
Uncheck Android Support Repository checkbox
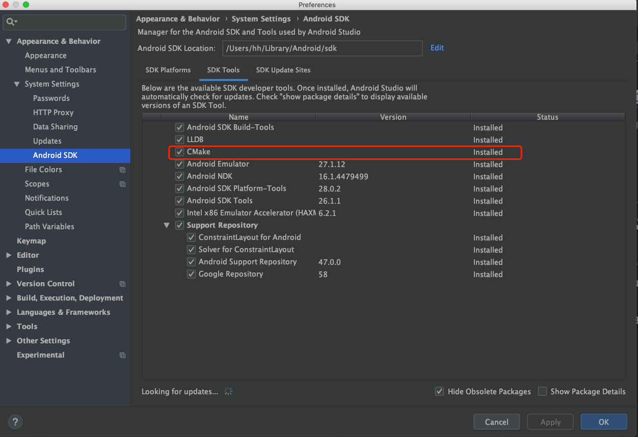point(191,262)
